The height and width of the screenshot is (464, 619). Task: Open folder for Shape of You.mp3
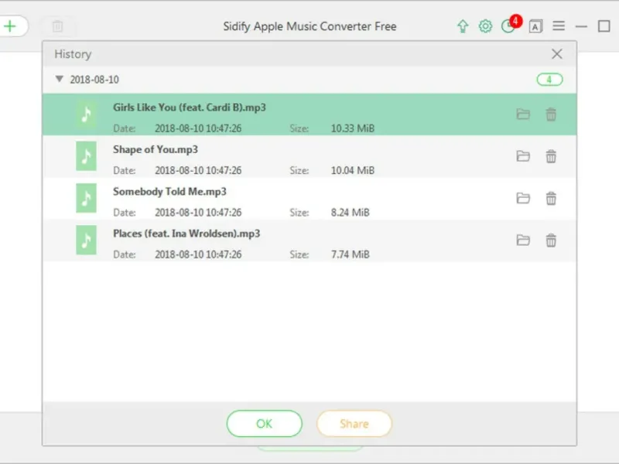[523, 156]
